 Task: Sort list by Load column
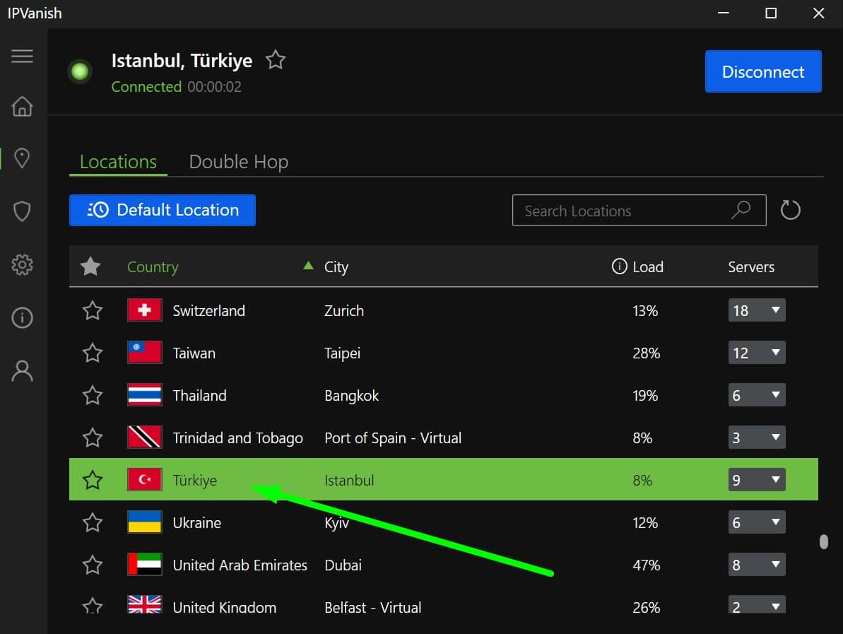648,266
